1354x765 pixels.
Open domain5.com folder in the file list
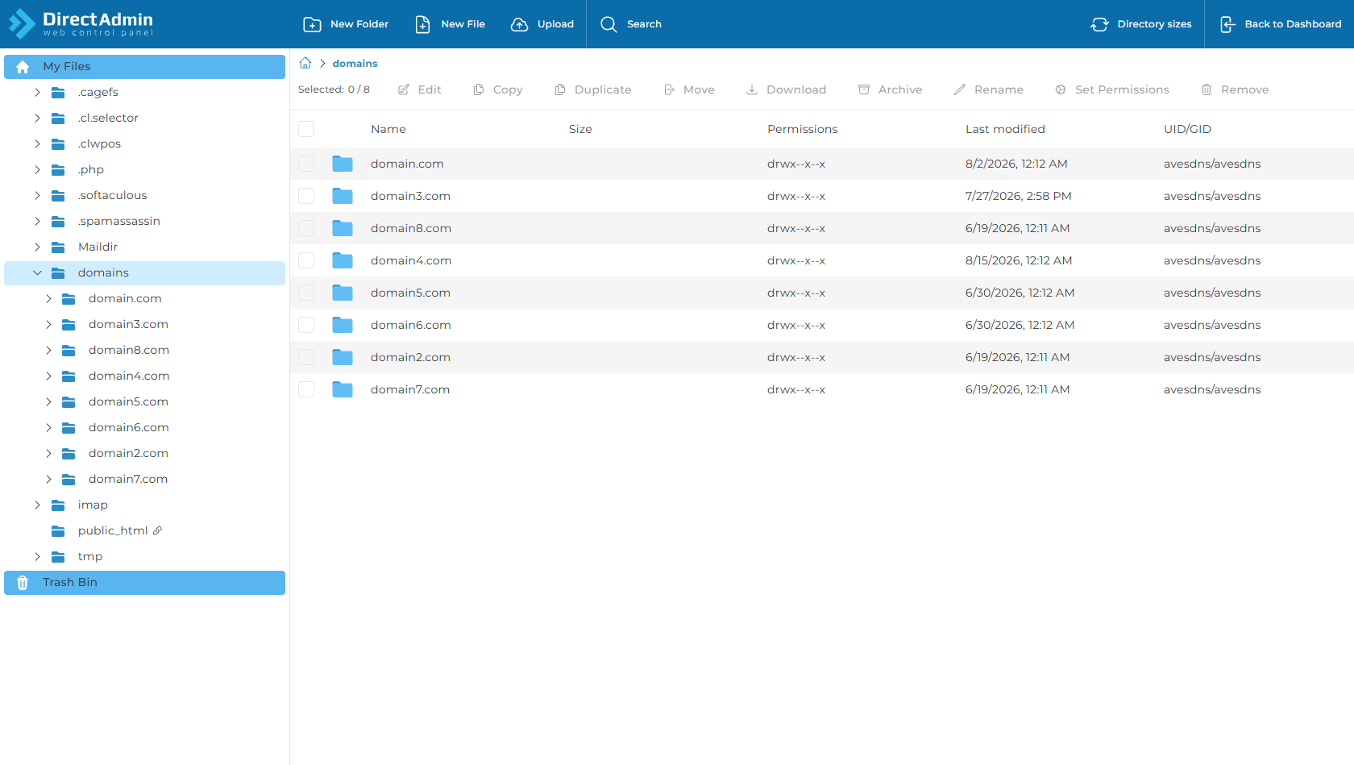[x=410, y=293]
